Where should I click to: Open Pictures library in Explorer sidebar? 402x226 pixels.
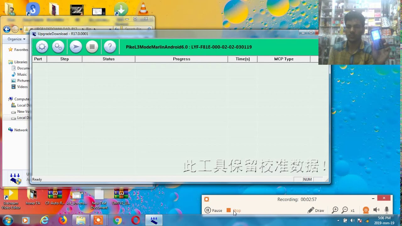click(x=20, y=81)
